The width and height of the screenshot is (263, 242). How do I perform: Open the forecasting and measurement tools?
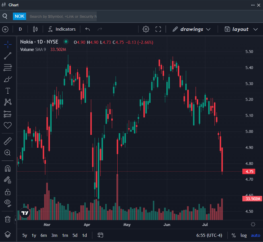pos(8,114)
